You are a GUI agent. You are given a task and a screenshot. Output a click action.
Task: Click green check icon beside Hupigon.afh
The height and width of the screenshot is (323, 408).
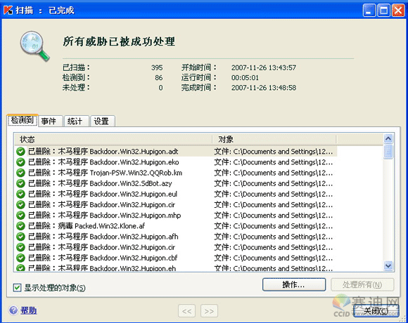pyautogui.click(x=20, y=237)
